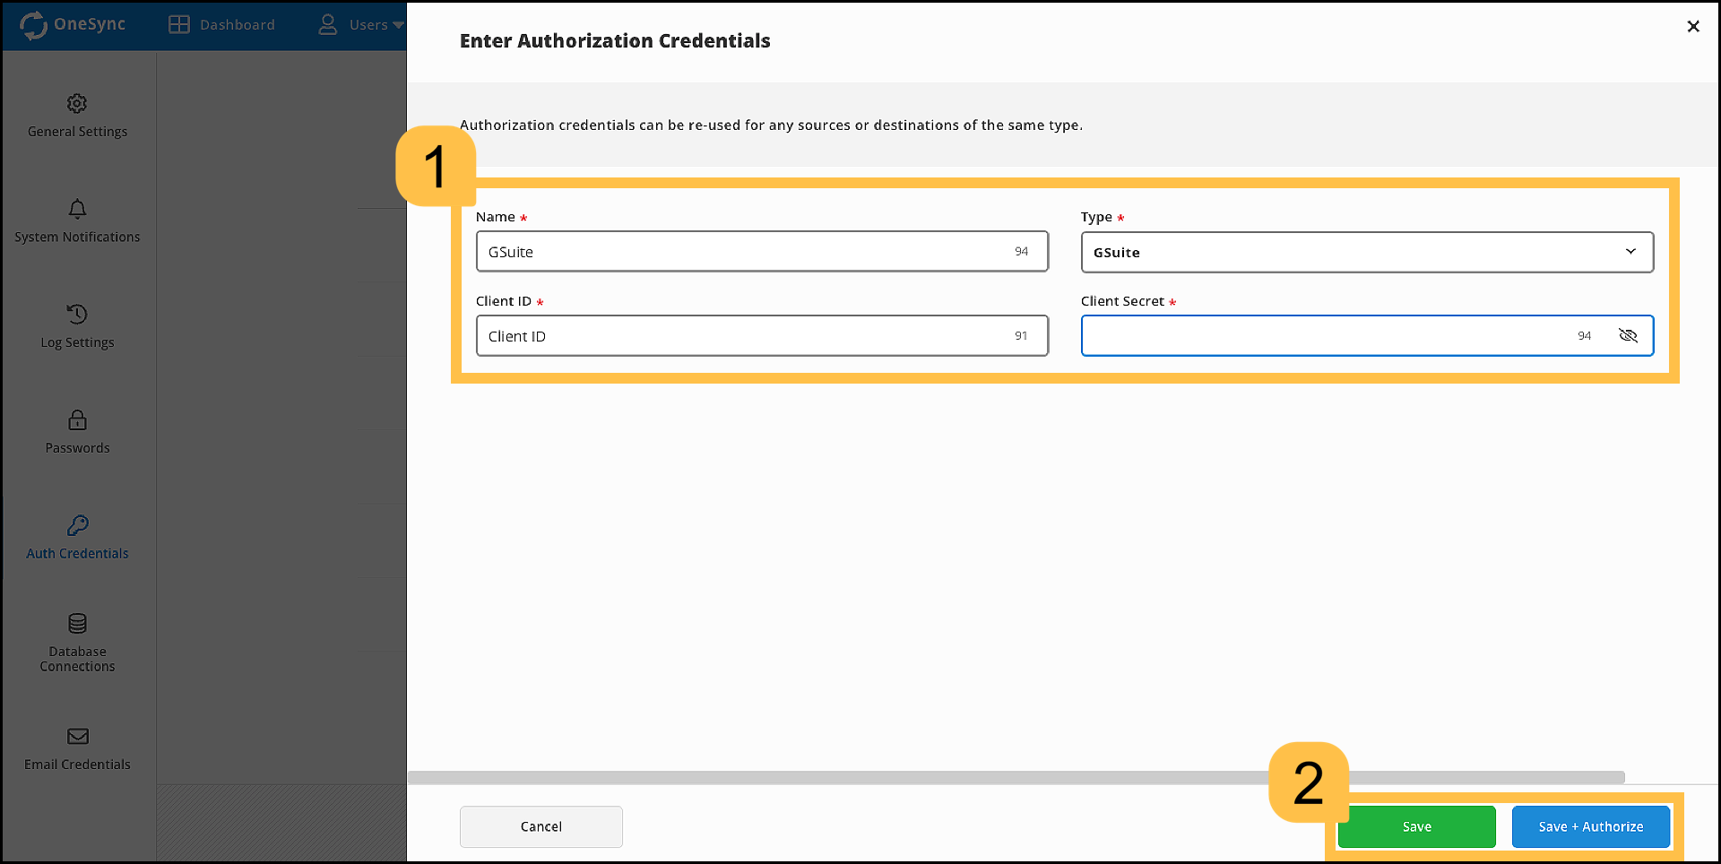Image resolution: width=1721 pixels, height=864 pixels.
Task: Cancel the authorization credentials dialog
Action: pos(541,826)
